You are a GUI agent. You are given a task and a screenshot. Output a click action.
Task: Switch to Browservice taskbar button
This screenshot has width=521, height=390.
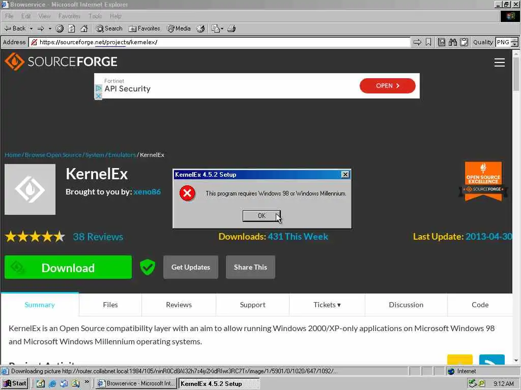(136, 384)
